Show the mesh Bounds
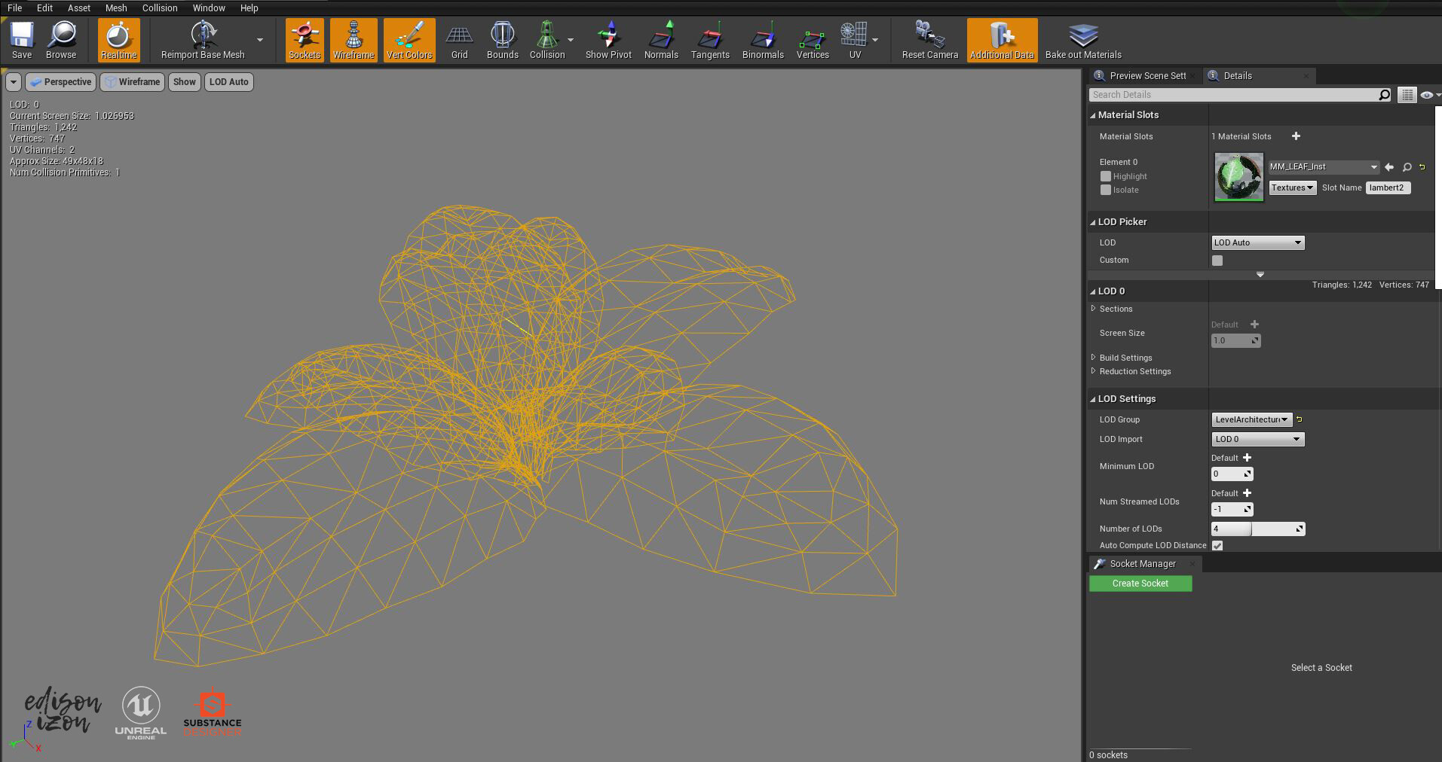1442x762 pixels. (502, 39)
